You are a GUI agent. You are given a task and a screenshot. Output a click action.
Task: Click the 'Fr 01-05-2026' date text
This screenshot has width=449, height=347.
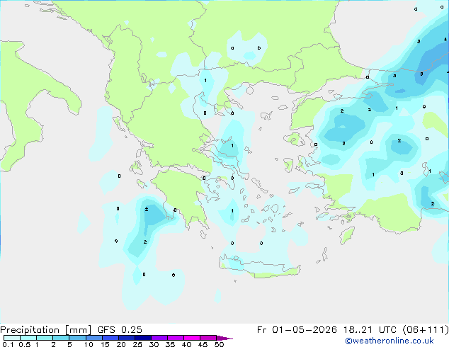[x=297, y=330]
